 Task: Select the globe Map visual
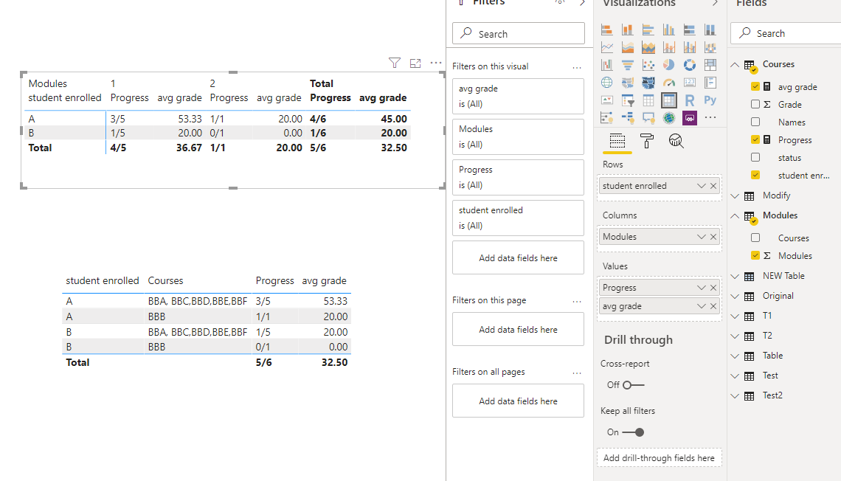(x=606, y=83)
